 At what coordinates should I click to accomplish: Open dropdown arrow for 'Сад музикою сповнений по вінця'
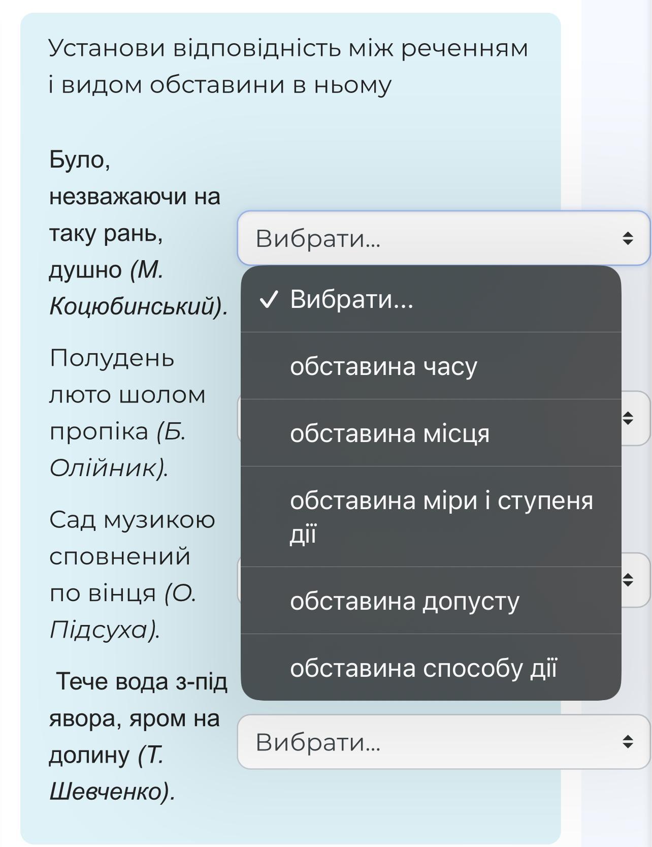click(628, 580)
